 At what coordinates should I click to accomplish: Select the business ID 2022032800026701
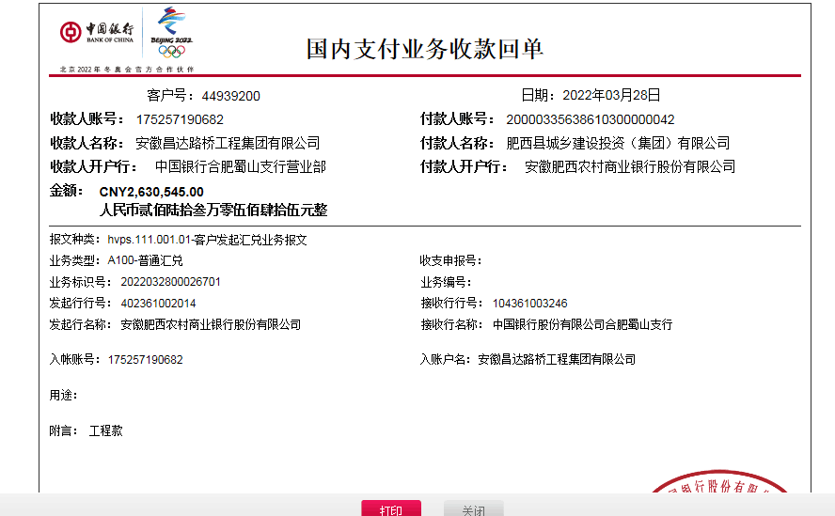171,282
